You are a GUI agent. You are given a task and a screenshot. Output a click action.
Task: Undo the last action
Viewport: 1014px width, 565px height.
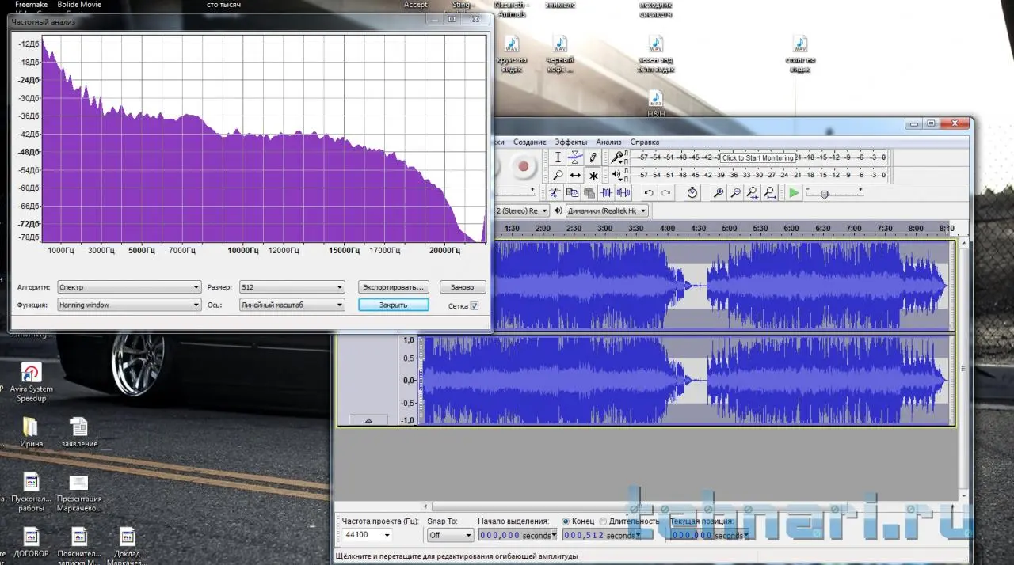[x=649, y=193]
